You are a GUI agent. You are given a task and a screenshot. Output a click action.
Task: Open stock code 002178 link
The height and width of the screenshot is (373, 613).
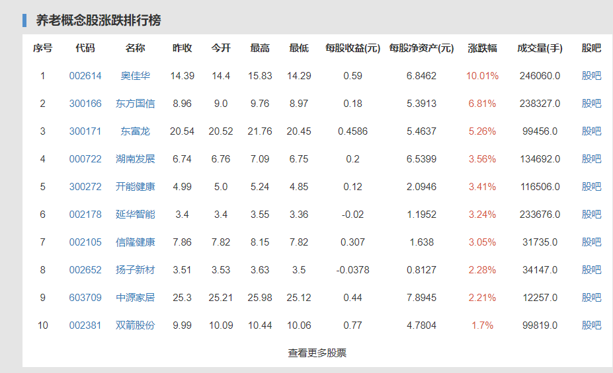coord(85,214)
